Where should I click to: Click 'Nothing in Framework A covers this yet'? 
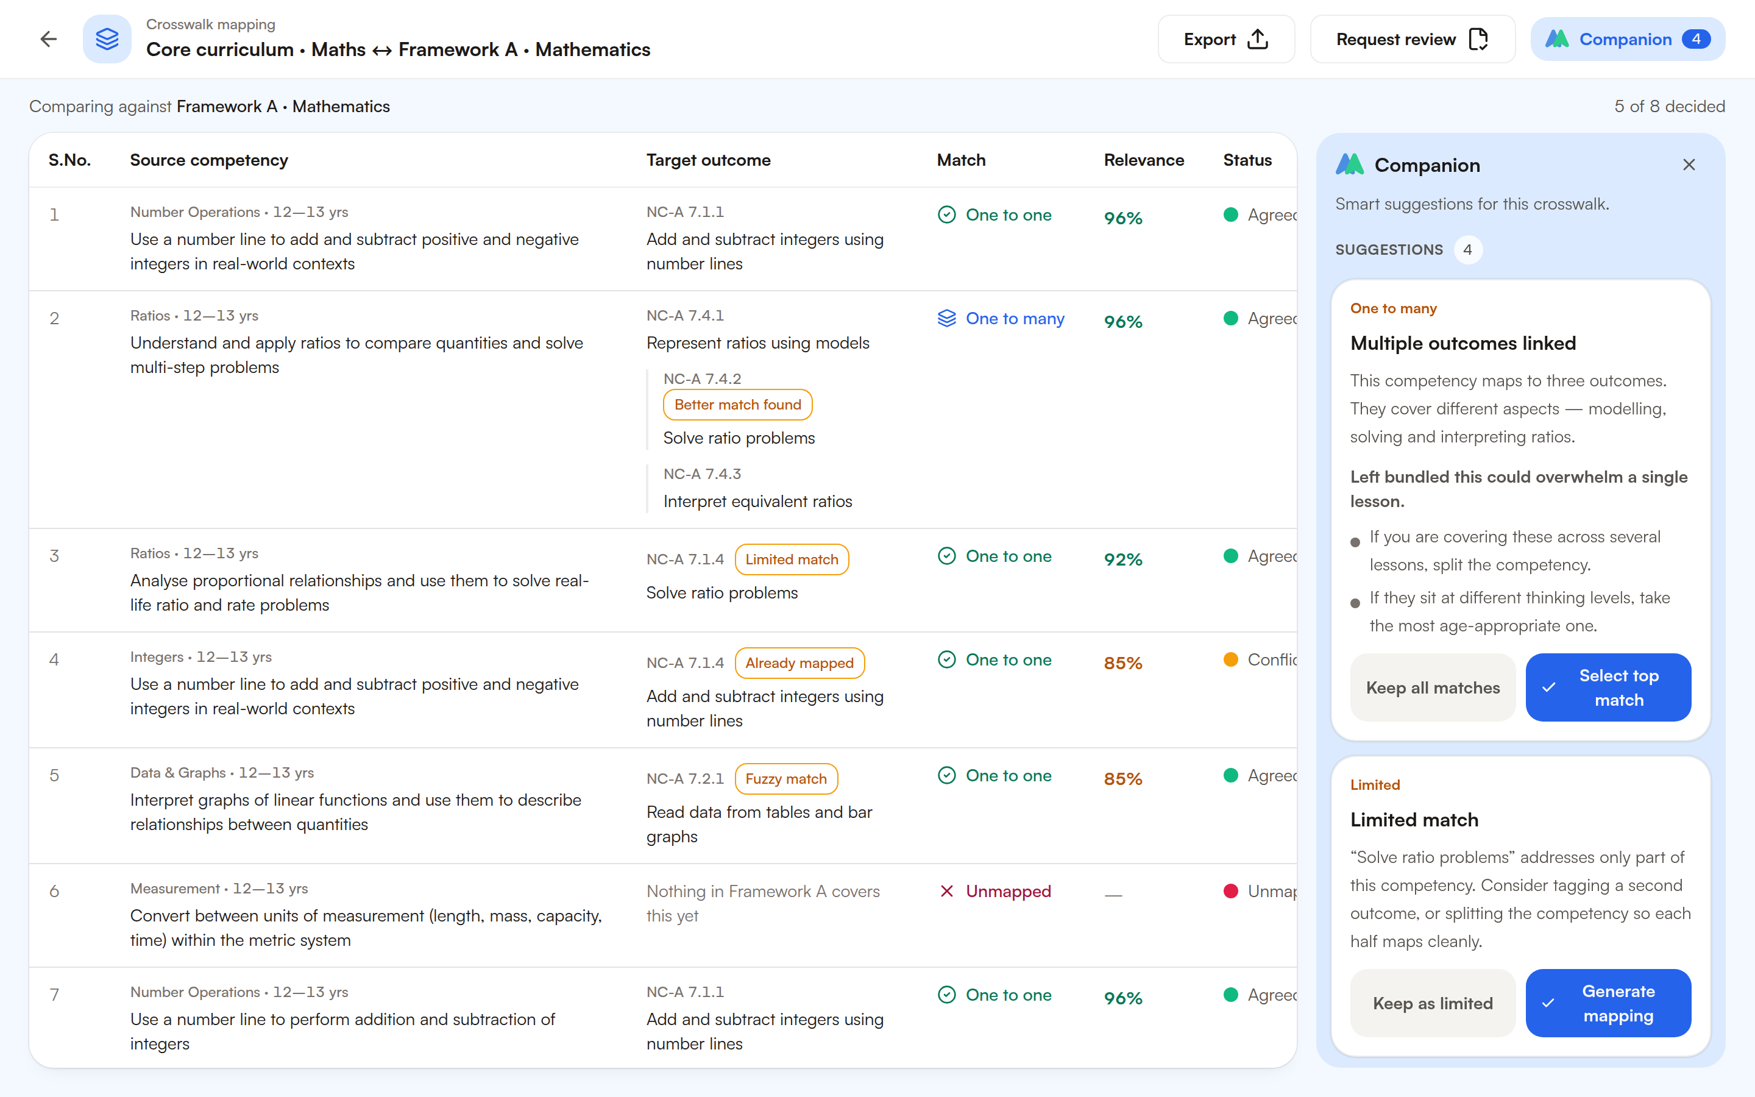763,903
